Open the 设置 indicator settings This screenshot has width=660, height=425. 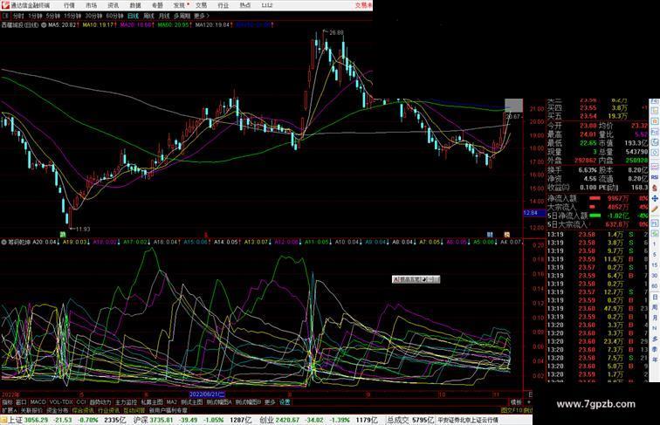point(285,402)
